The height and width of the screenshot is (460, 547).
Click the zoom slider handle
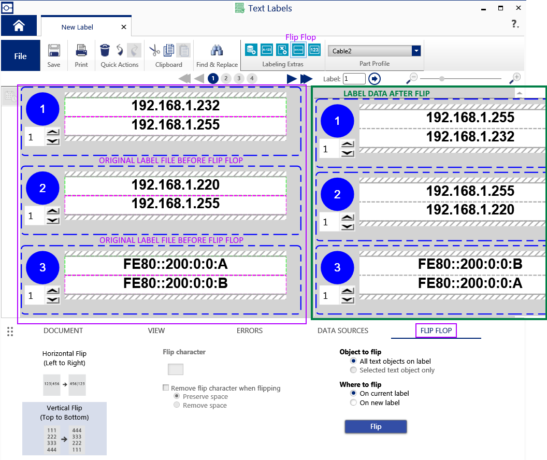441,79
